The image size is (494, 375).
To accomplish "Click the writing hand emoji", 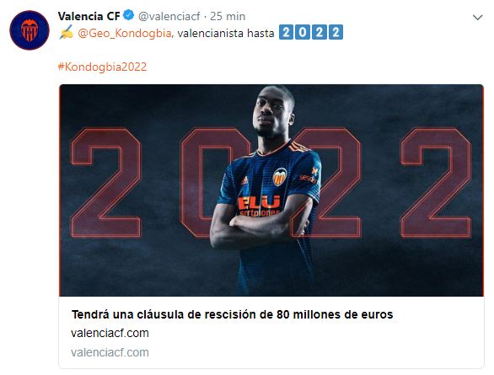I will click(x=66, y=32).
